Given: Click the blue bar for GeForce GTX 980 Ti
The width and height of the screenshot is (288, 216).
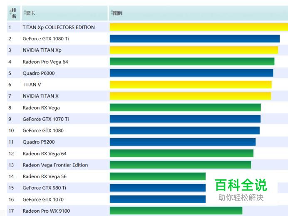Looking at the screenshot, I should (x=158, y=188).
